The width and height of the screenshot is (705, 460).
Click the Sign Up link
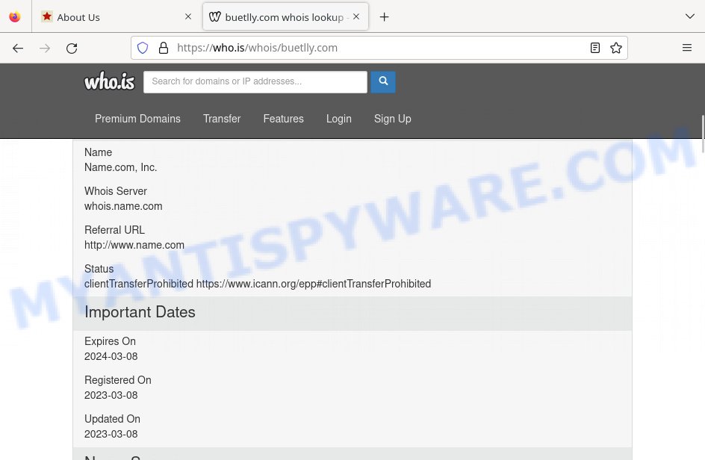click(x=393, y=119)
